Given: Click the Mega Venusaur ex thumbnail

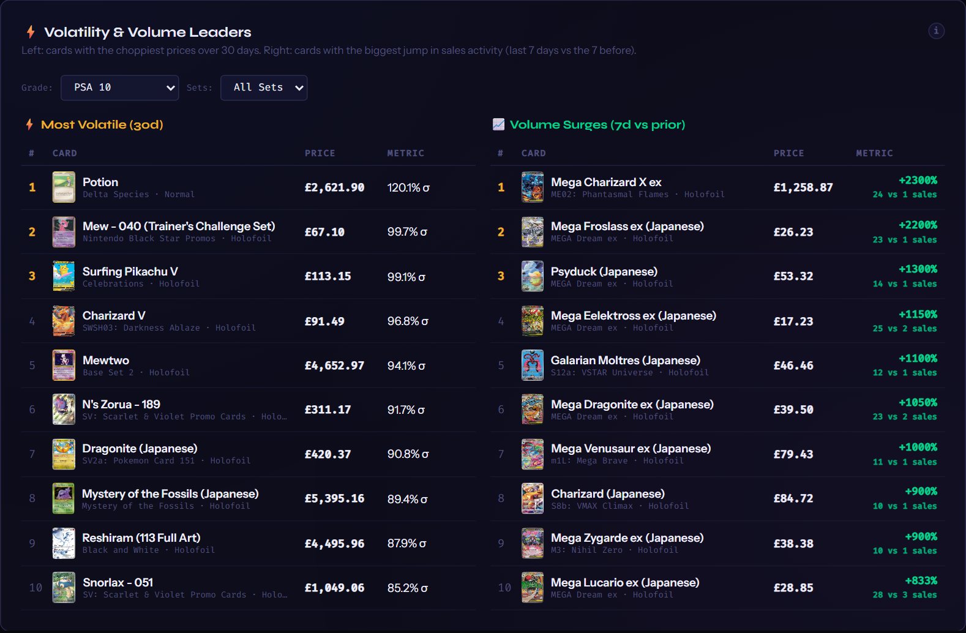Looking at the screenshot, I should pyautogui.click(x=533, y=454).
